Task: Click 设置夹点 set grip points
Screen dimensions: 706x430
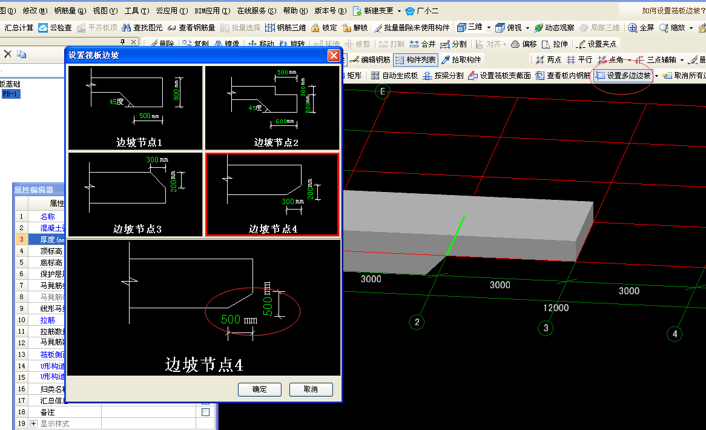Action: 596,44
